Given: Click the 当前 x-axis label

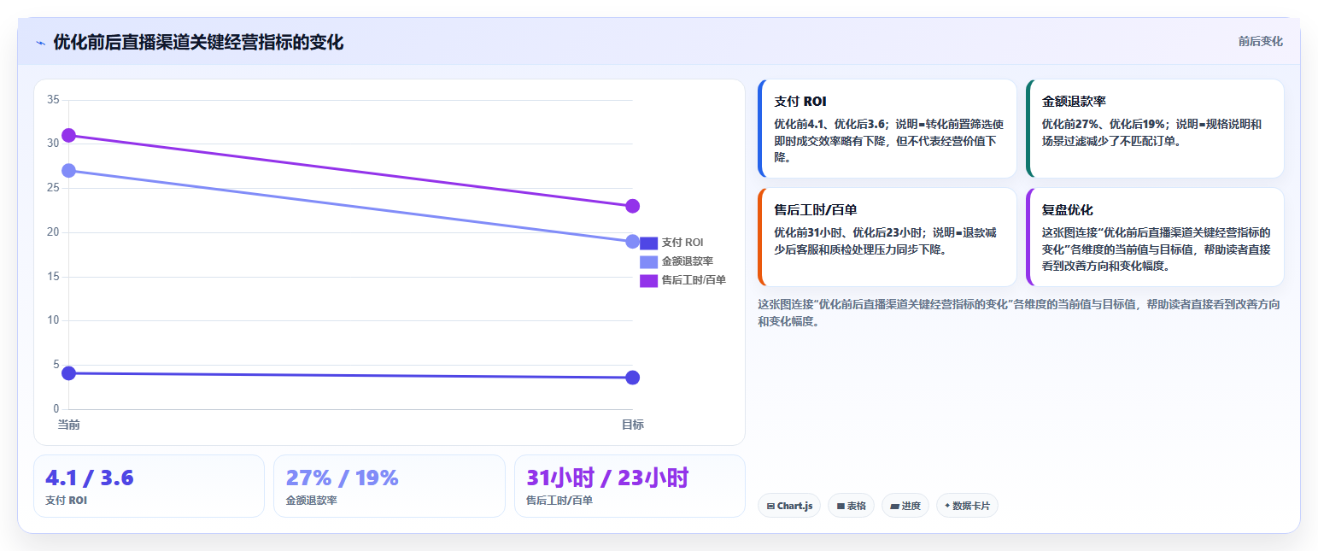Looking at the screenshot, I should (x=68, y=425).
